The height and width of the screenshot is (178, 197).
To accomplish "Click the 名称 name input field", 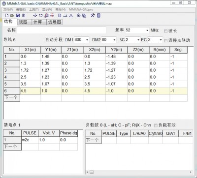I will (x=62, y=30).
